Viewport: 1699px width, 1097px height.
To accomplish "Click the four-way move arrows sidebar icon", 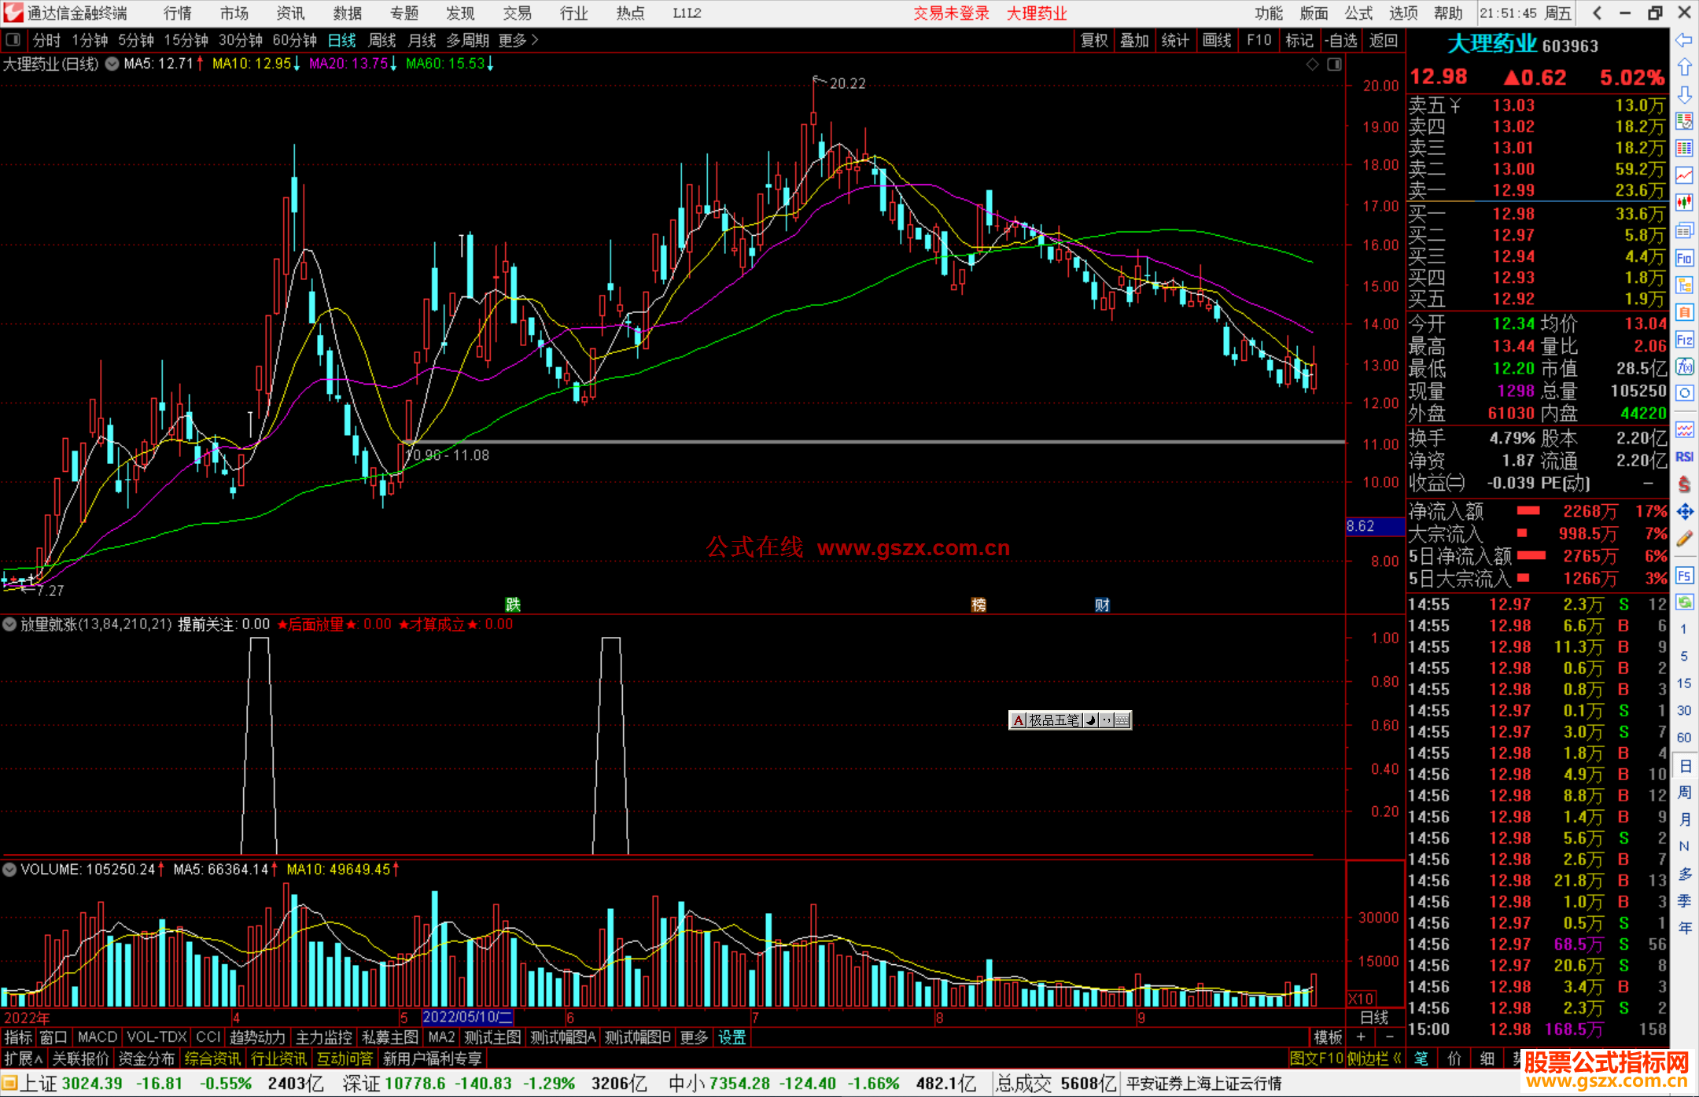I will tap(1684, 512).
